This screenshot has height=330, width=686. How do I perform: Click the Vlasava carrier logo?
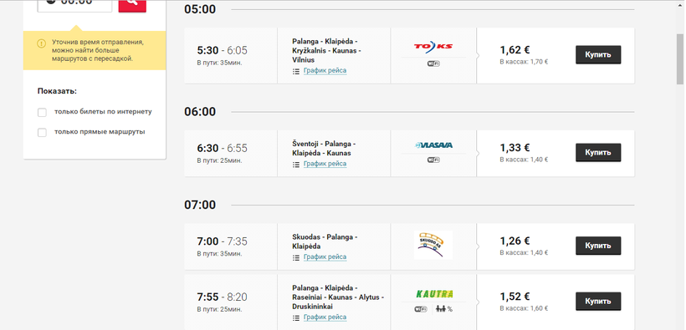click(433, 145)
